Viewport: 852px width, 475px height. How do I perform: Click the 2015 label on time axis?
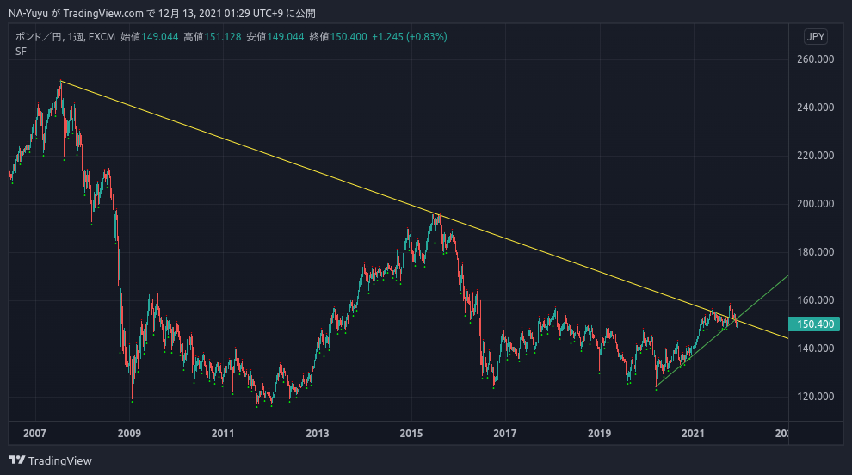411,433
